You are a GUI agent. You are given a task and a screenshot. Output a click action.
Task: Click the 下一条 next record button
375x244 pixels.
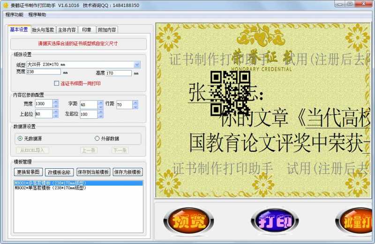(x=120, y=150)
